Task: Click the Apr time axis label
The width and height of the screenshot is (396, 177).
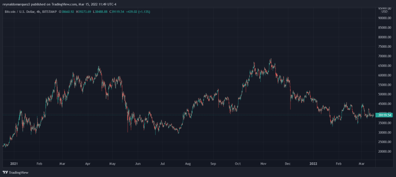Action: click(87, 164)
